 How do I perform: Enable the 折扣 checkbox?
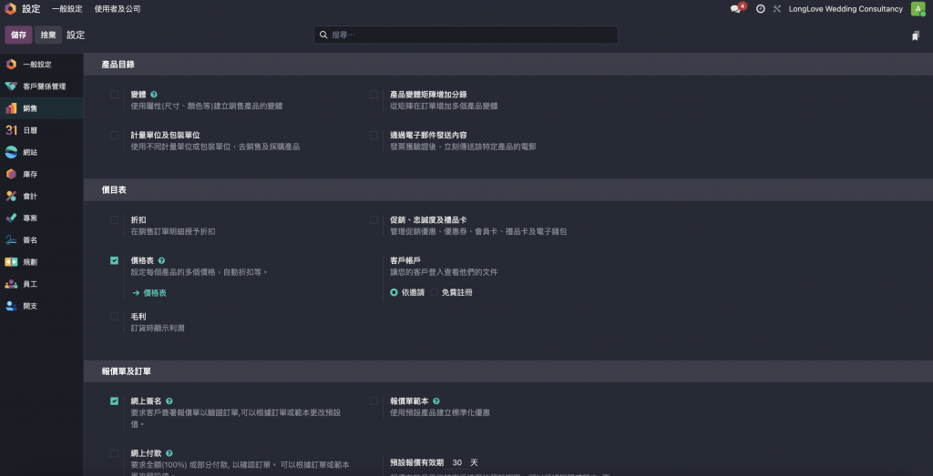(x=114, y=220)
